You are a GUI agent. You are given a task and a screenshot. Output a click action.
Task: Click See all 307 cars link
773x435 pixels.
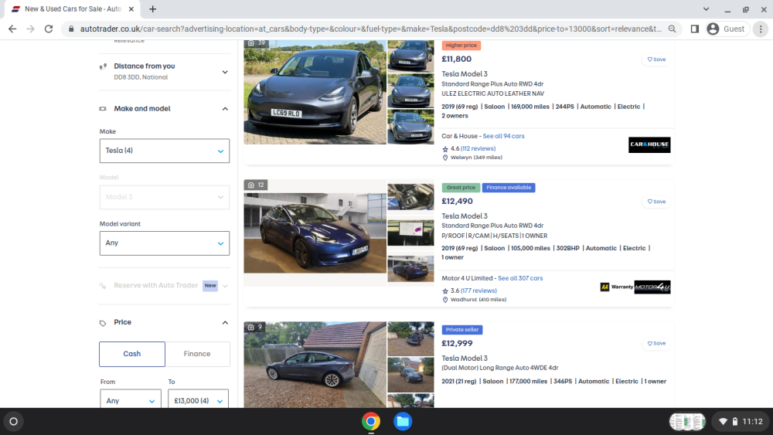[x=520, y=278]
